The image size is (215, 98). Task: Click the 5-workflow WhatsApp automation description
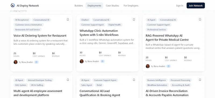107,42
